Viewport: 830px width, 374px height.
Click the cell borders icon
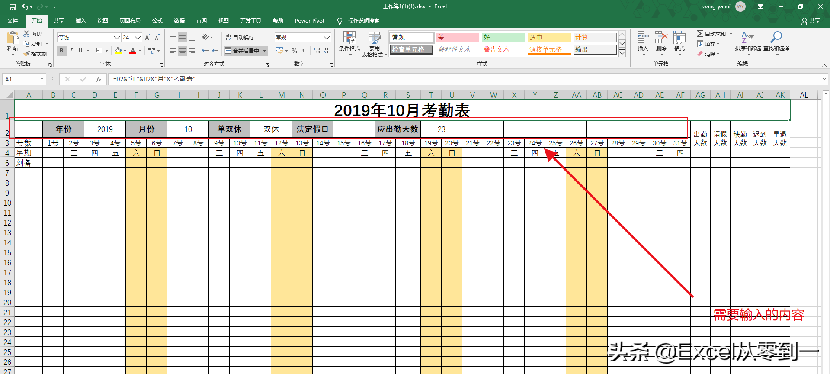pyautogui.click(x=99, y=51)
